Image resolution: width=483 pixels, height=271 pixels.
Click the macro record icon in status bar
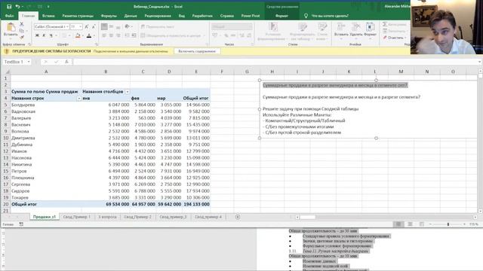[21, 224]
